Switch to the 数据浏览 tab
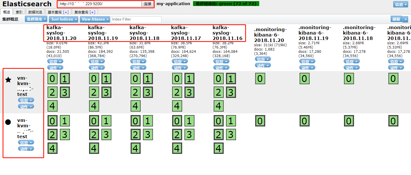 point(35,12)
